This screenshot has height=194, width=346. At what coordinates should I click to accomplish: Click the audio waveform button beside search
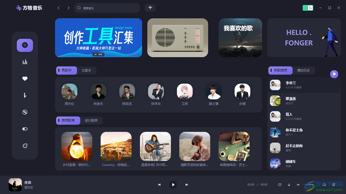coord(150,8)
